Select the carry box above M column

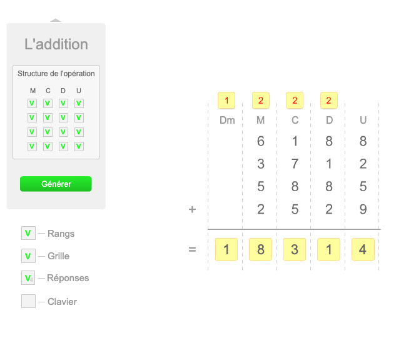[x=260, y=100]
